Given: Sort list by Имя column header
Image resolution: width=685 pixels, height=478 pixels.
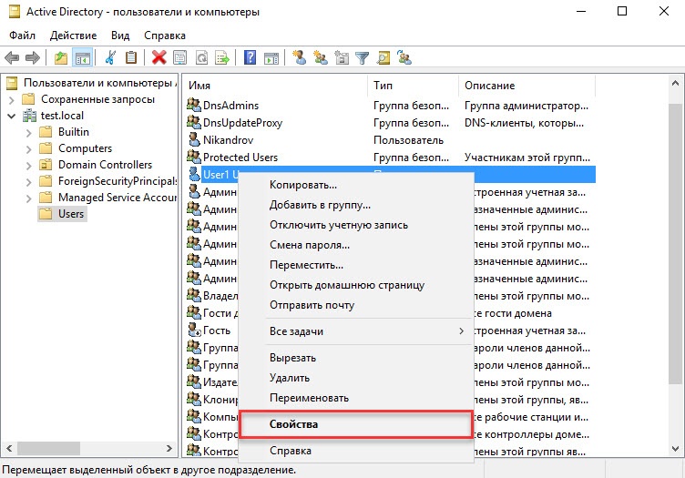Looking at the screenshot, I should 275,86.
